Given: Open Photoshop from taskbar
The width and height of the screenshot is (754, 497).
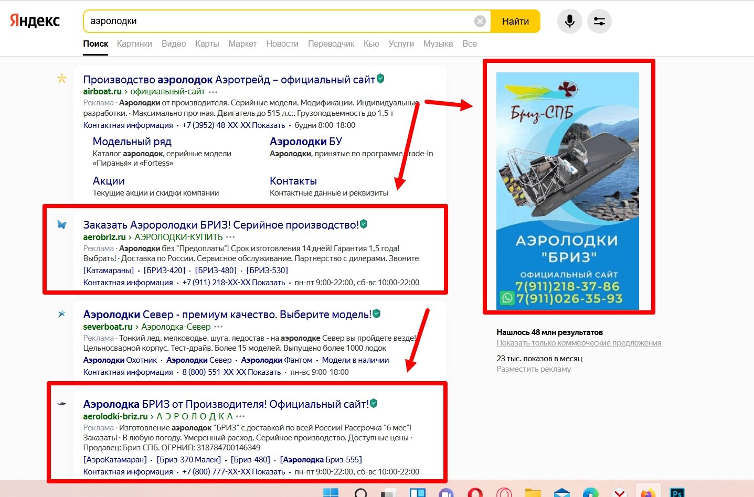Looking at the screenshot, I should [x=677, y=493].
